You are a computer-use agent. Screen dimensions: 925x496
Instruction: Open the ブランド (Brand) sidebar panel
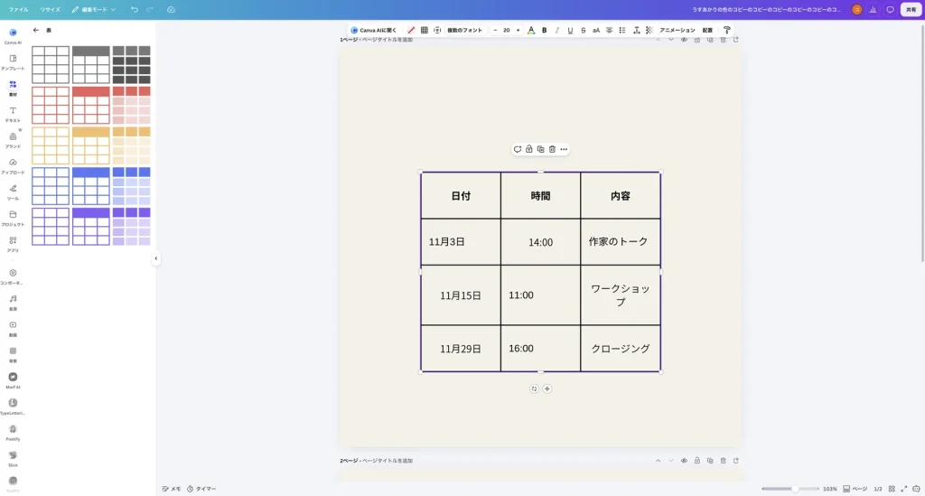point(13,140)
